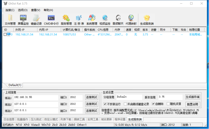
Task: Switch to the 程序设置 tab
Action: coord(120,119)
